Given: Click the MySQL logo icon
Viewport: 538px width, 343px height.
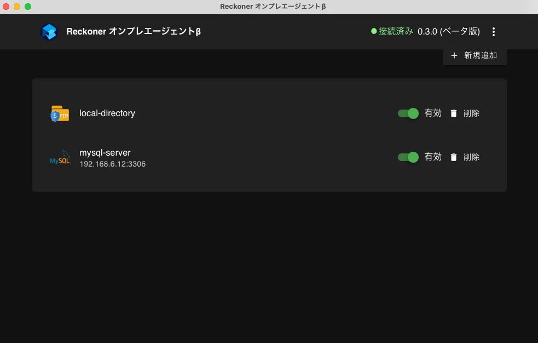Looking at the screenshot, I should click(x=60, y=158).
